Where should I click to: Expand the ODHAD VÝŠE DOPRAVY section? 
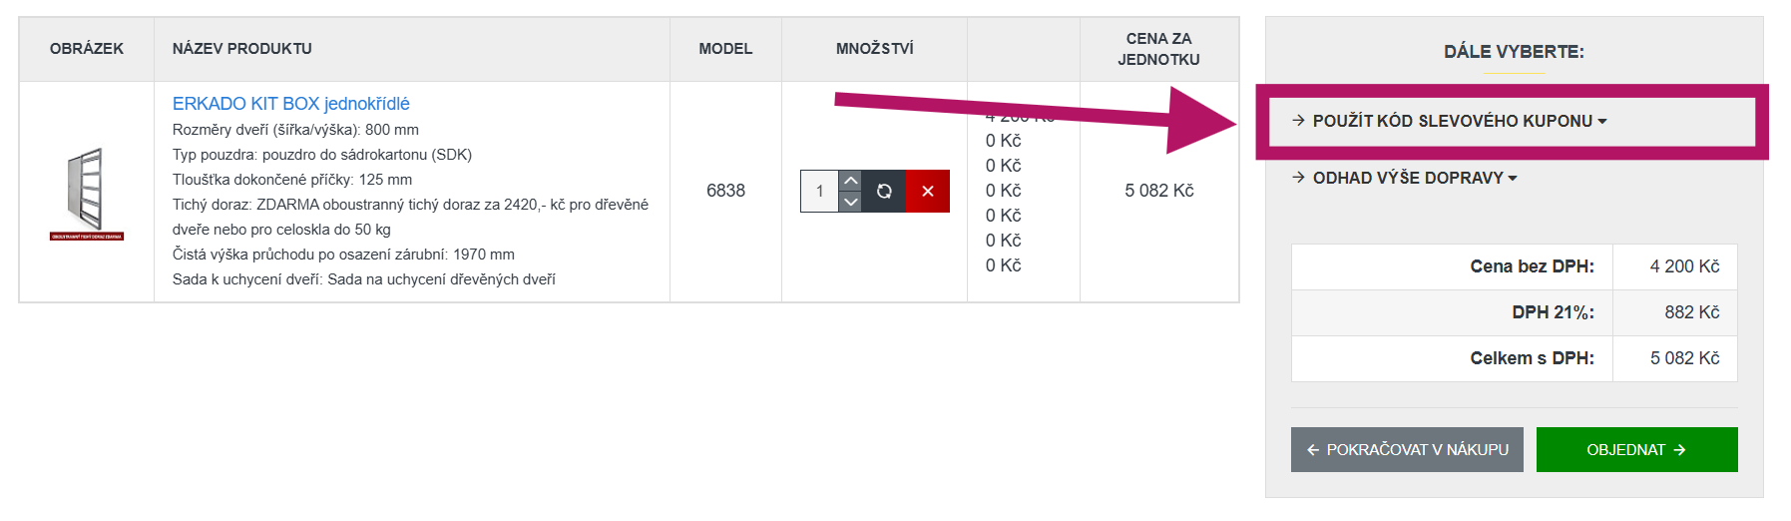point(1407,178)
